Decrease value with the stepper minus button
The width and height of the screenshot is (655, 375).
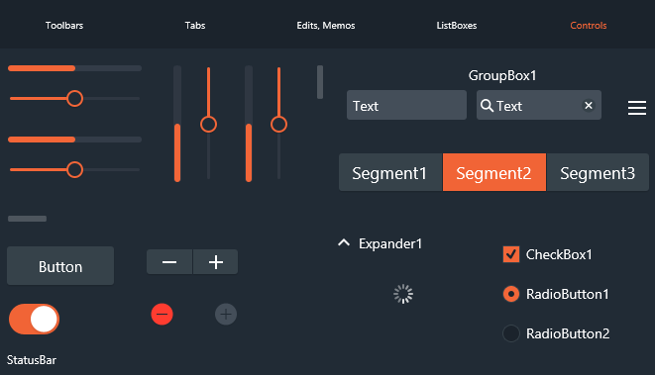[x=169, y=262]
